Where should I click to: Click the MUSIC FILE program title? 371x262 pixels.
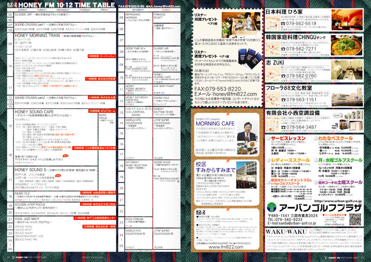(22, 193)
